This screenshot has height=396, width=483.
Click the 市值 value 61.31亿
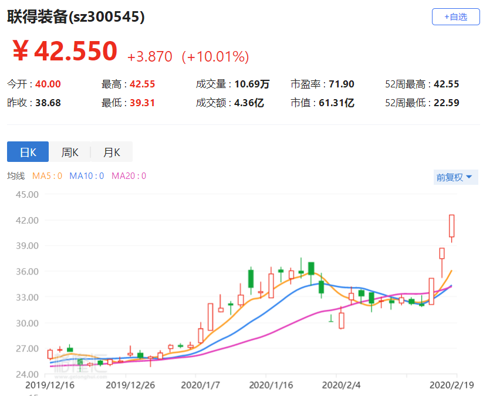(x=336, y=103)
